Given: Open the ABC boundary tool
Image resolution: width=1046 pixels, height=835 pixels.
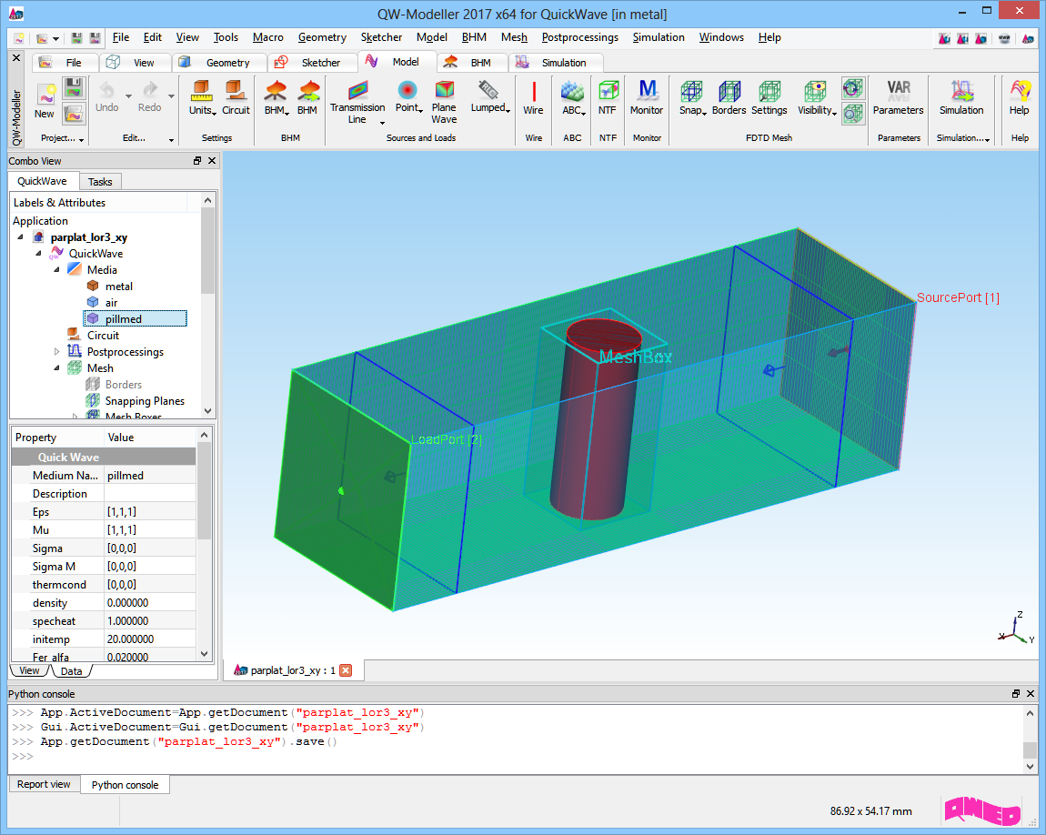Looking at the screenshot, I should (x=572, y=97).
